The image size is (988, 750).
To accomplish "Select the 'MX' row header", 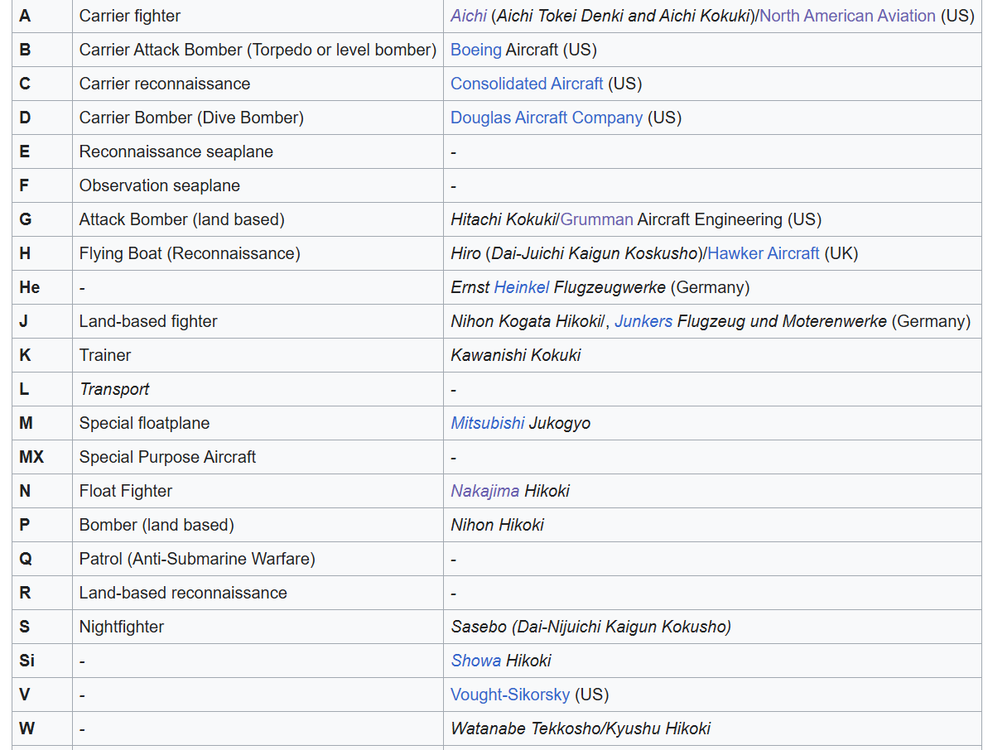I will [x=42, y=457].
